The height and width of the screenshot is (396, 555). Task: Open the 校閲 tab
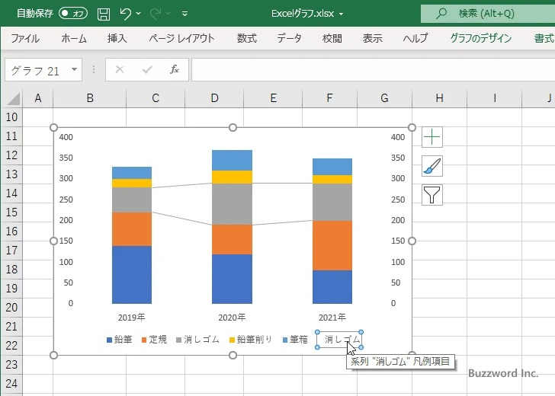click(332, 38)
